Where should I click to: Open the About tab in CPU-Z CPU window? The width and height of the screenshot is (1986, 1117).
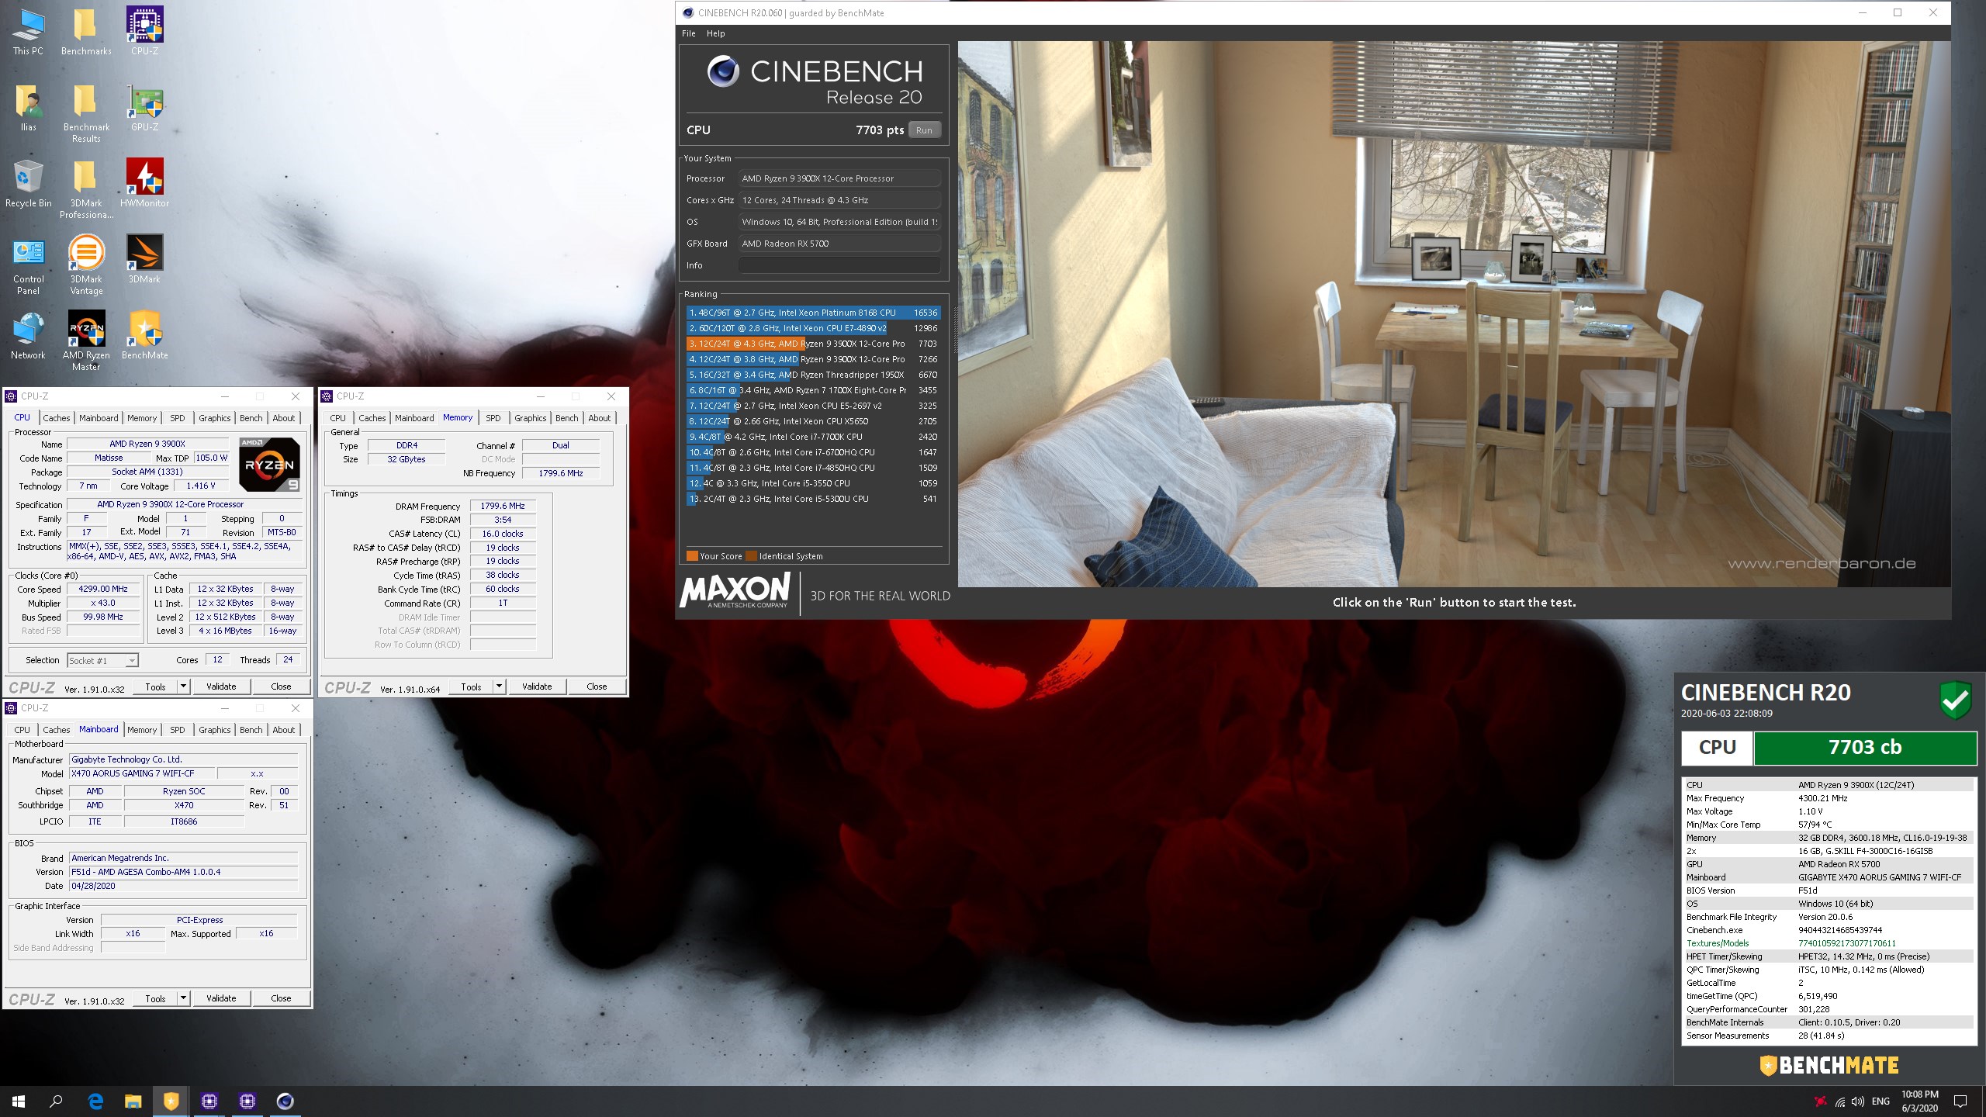[x=284, y=418]
